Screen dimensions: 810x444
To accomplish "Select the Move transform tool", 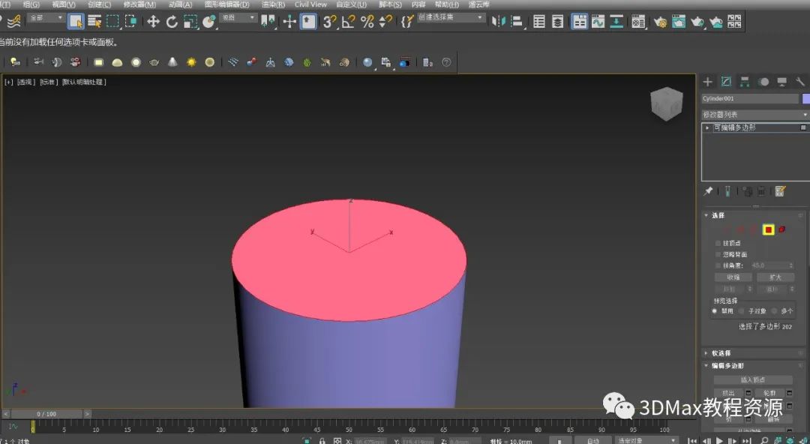I will [153, 22].
